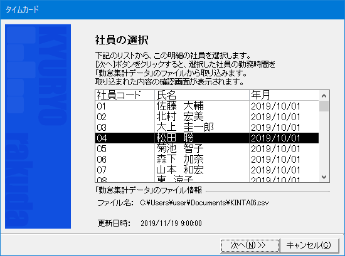345x256 pixels.
Task: Click the 氏名 column header
Action: (202, 95)
